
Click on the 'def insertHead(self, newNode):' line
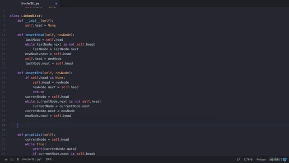46,35
